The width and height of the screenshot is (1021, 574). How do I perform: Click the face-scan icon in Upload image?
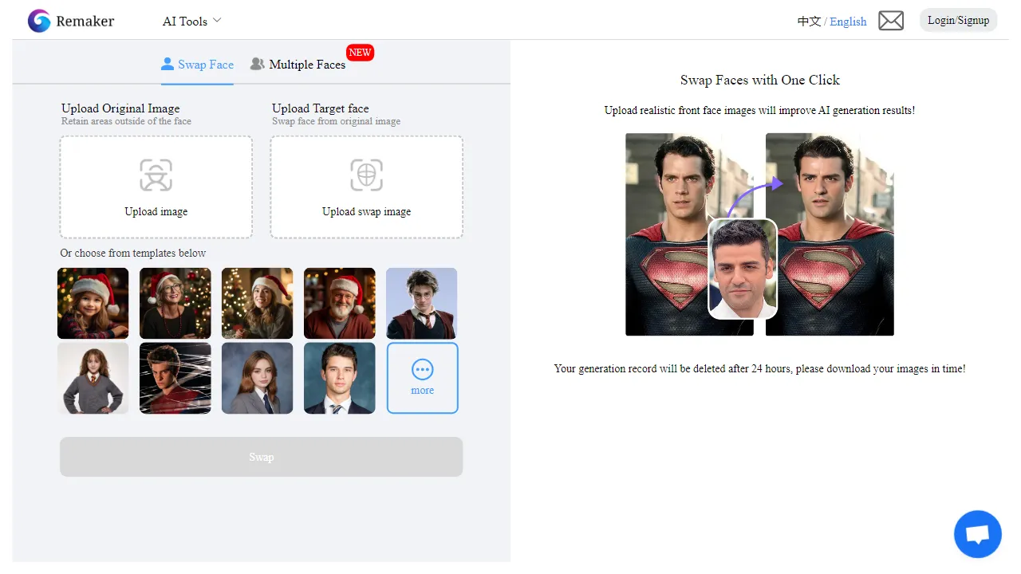tap(156, 175)
